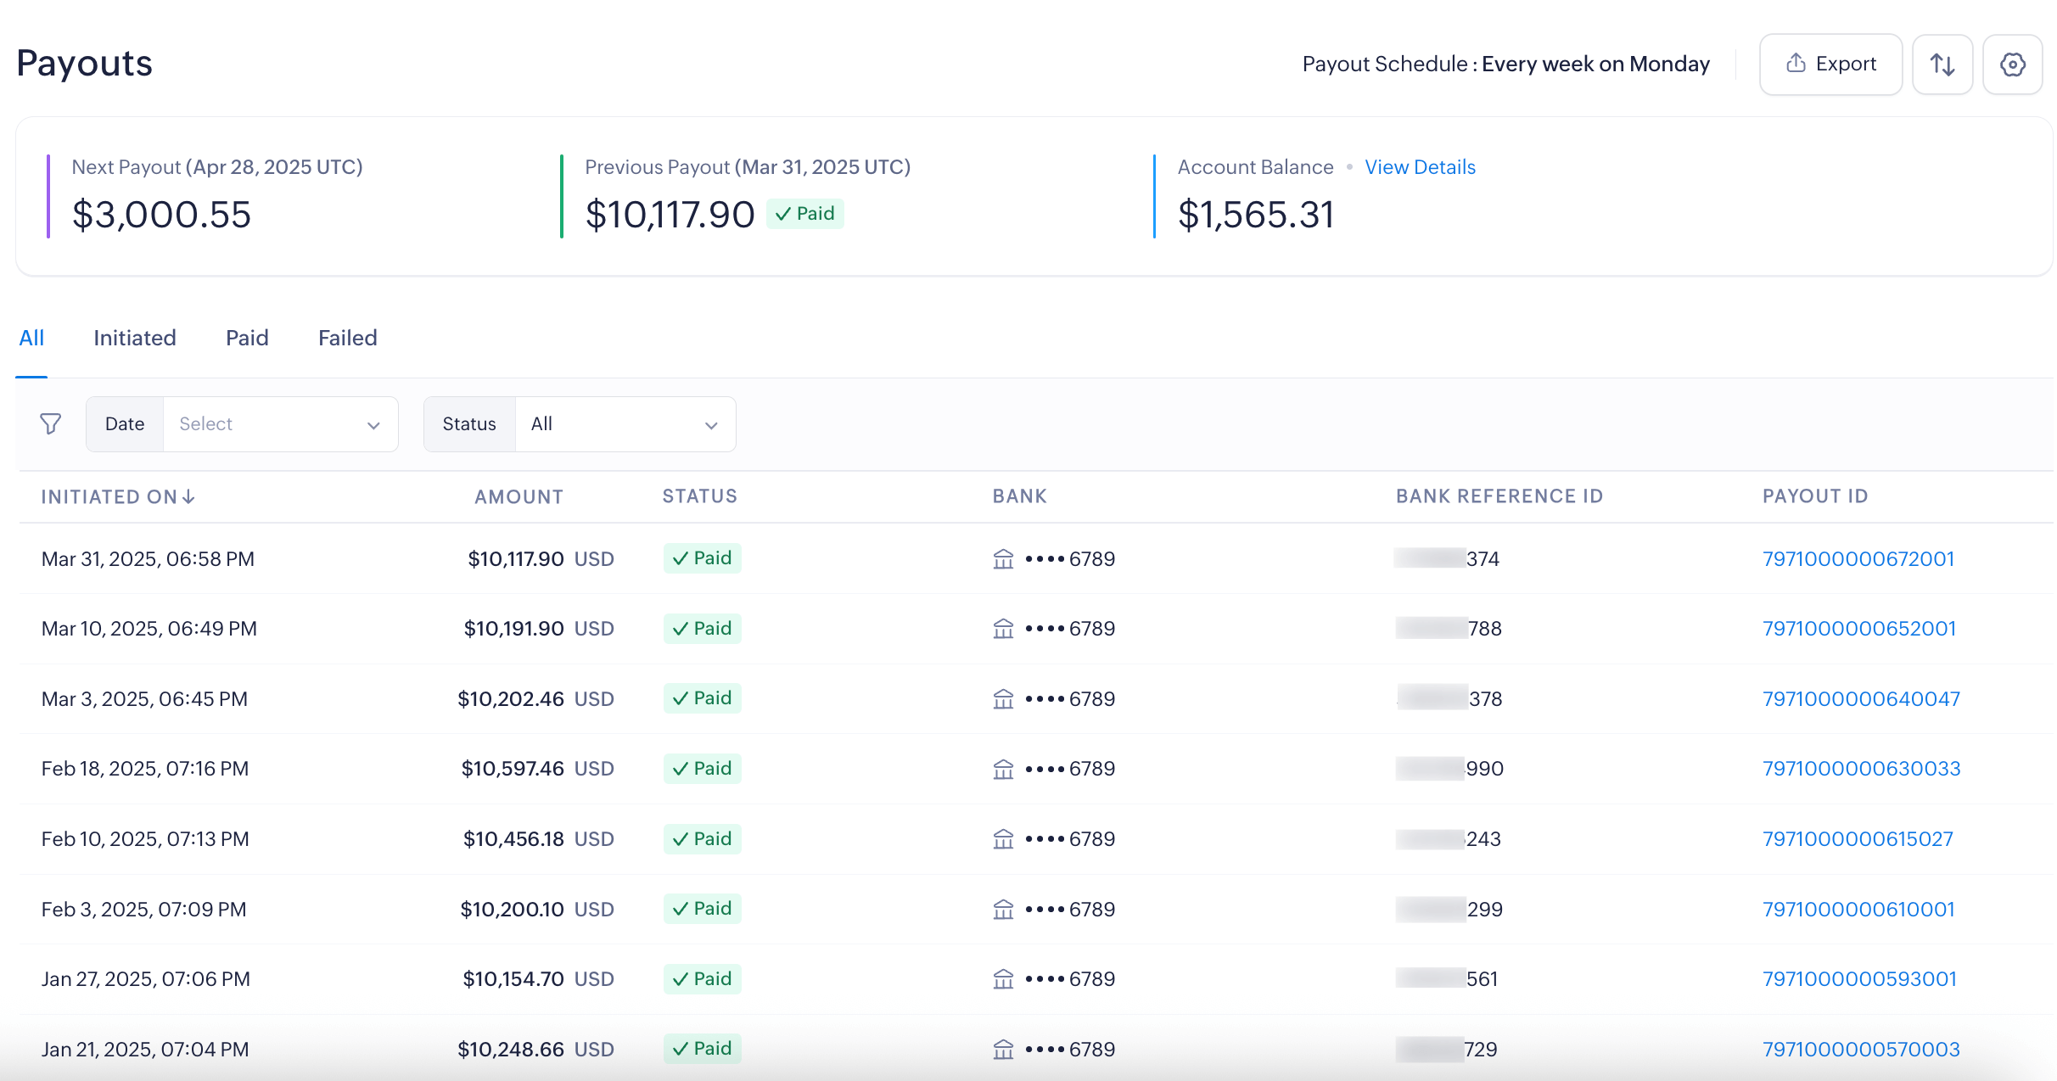The height and width of the screenshot is (1081, 2057).
Task: Click bank icon in Jan 27 row
Action: 1003,979
